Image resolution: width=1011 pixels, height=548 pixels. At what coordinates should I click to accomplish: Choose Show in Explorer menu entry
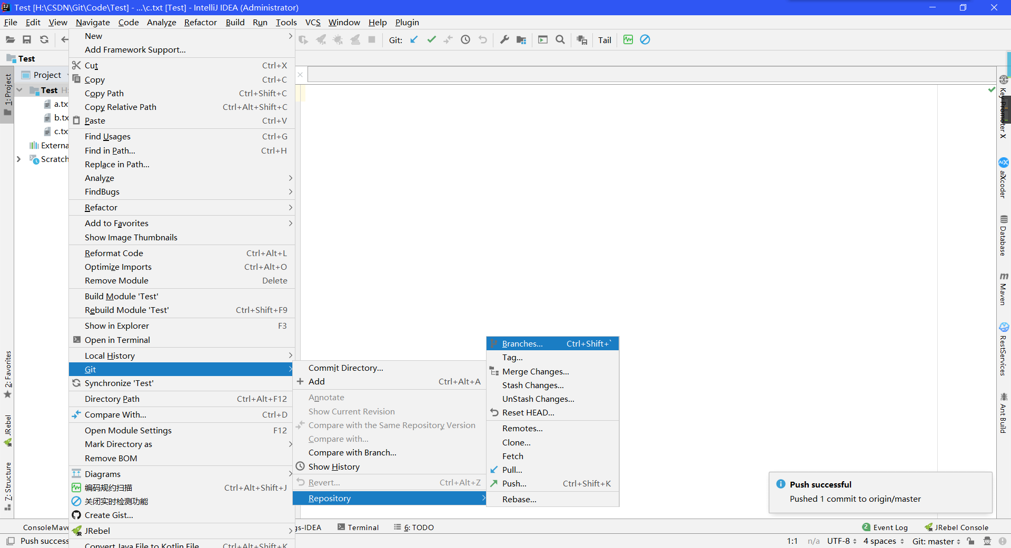click(182, 326)
